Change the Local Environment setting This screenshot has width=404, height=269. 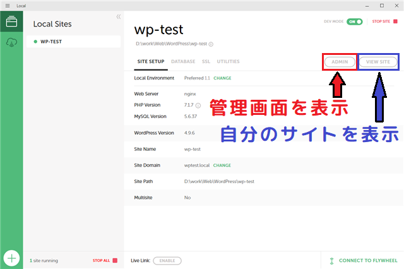point(222,78)
